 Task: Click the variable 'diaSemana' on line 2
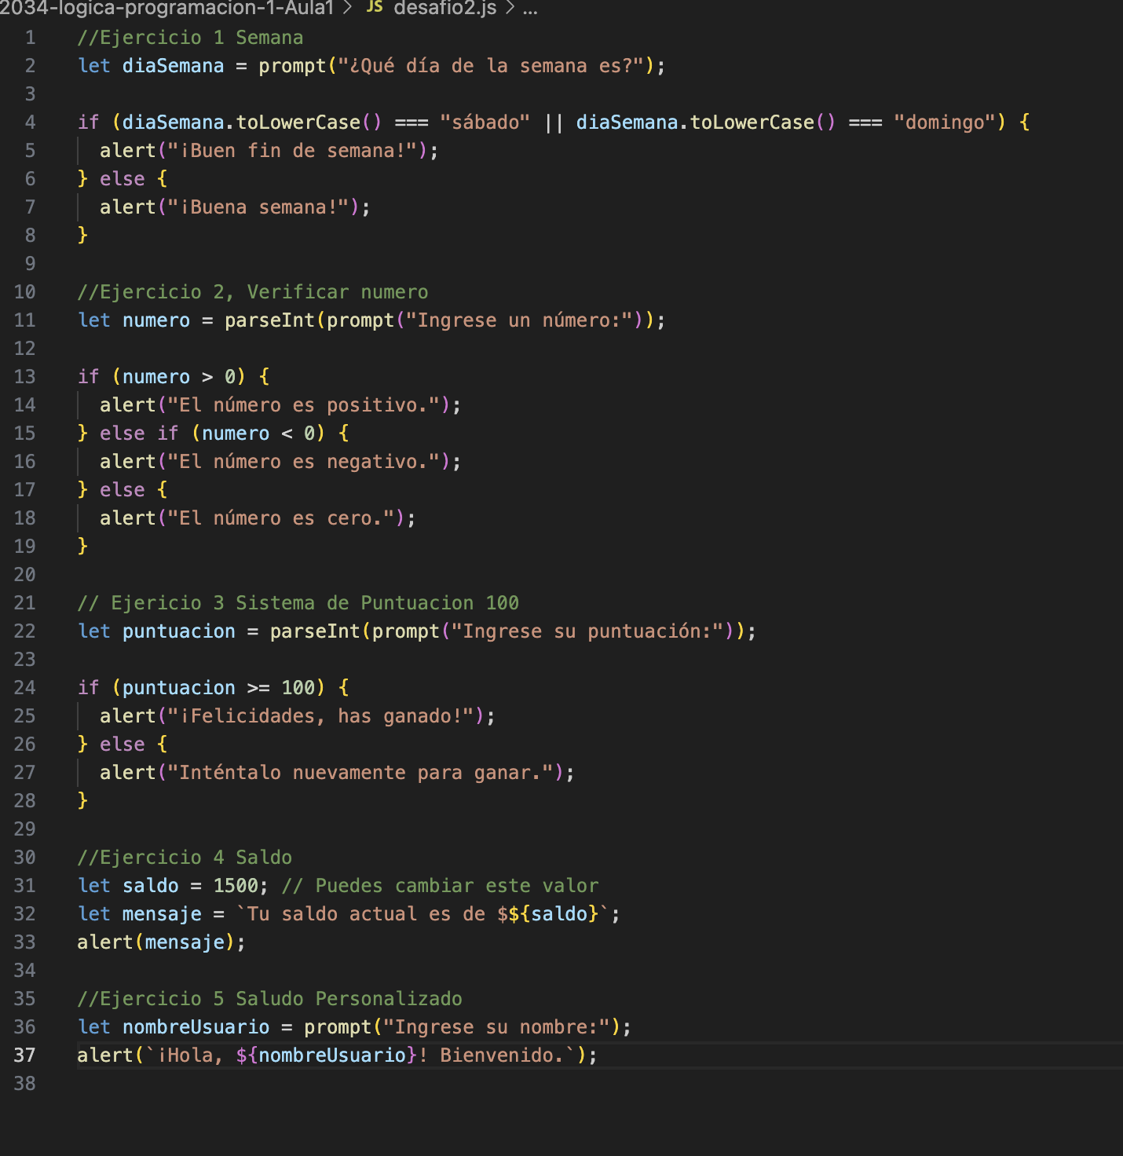pyautogui.click(x=173, y=66)
